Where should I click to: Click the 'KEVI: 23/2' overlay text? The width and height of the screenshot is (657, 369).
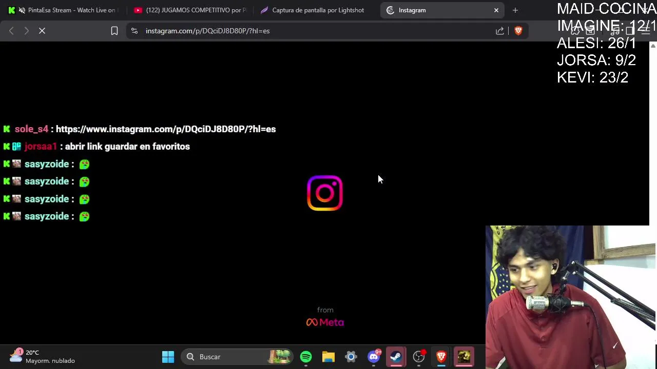(x=592, y=77)
